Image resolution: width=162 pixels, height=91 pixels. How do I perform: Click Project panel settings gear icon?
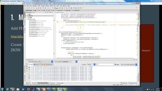pyautogui.click(x=50, y=12)
